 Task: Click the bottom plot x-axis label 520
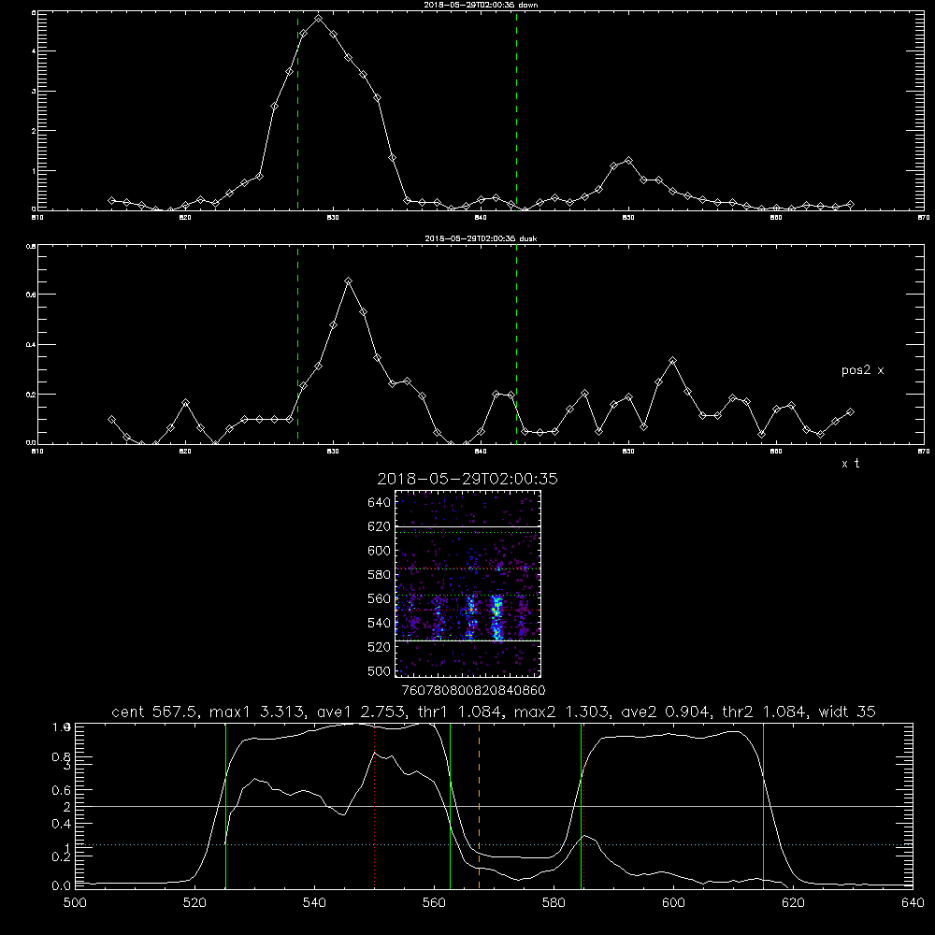point(195,903)
